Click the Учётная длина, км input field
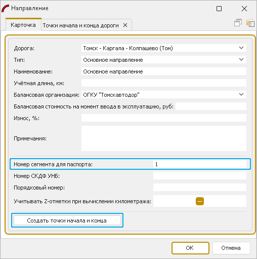 [x=164, y=83]
